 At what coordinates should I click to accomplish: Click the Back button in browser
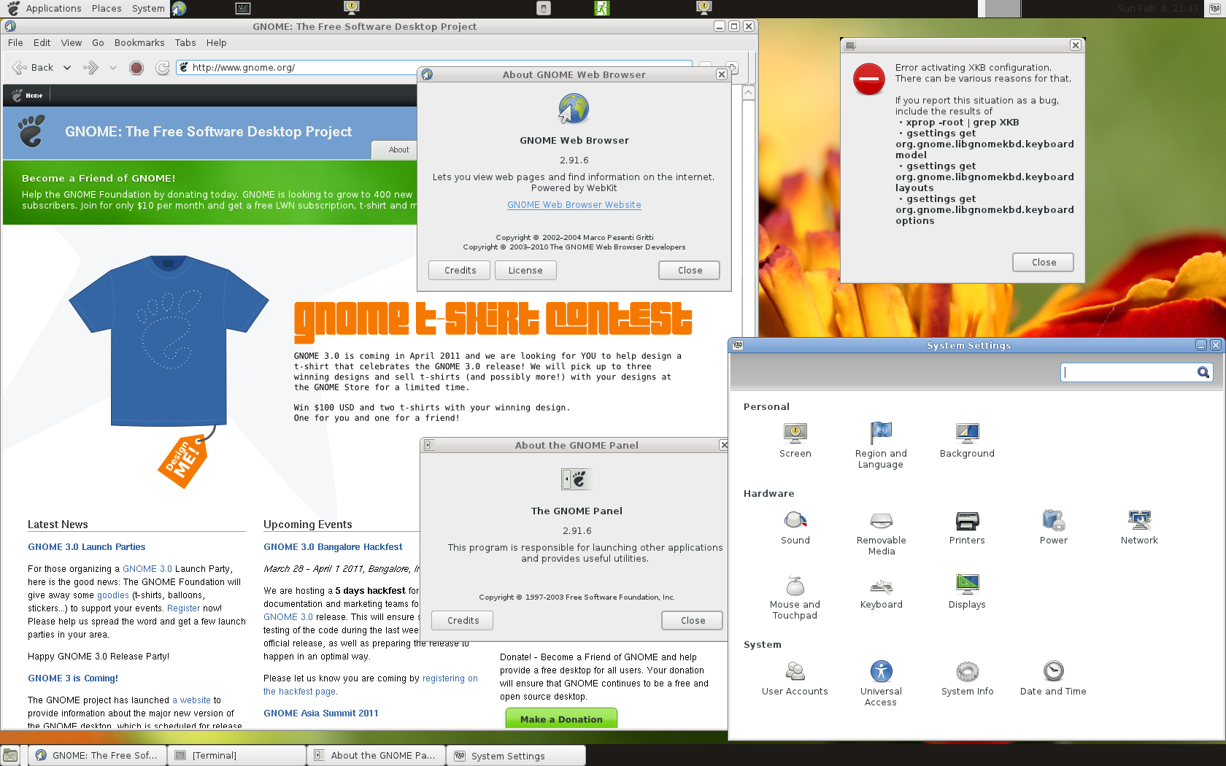(34, 68)
